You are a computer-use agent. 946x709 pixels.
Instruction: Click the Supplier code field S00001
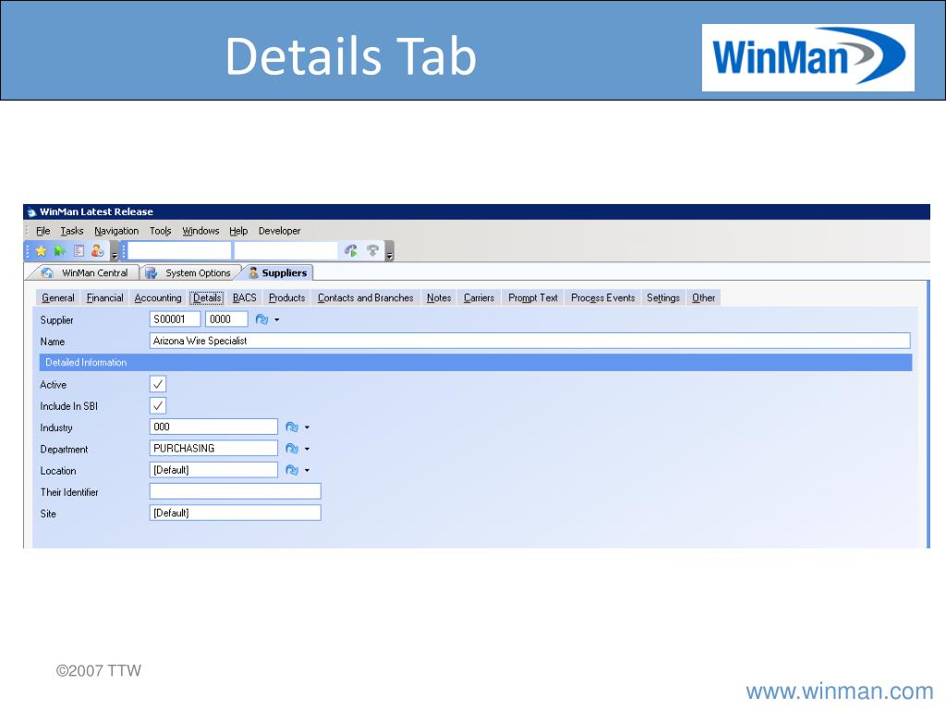175,319
